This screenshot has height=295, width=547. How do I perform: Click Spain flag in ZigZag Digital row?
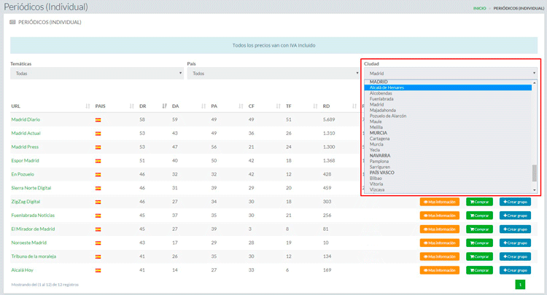pyautogui.click(x=98, y=202)
